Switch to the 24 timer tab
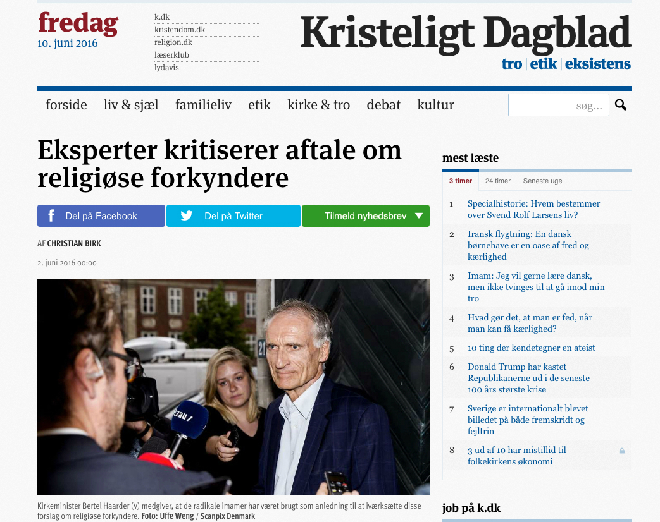Screen dimensions: 660x522 pyautogui.click(x=497, y=181)
